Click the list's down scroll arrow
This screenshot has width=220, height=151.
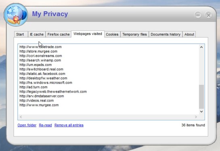201,112
